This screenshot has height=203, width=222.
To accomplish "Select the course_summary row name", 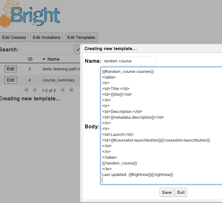I will 58,80.
